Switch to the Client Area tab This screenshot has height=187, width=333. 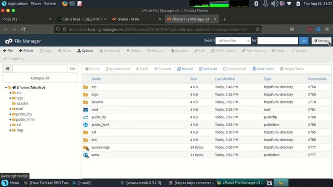point(82,19)
